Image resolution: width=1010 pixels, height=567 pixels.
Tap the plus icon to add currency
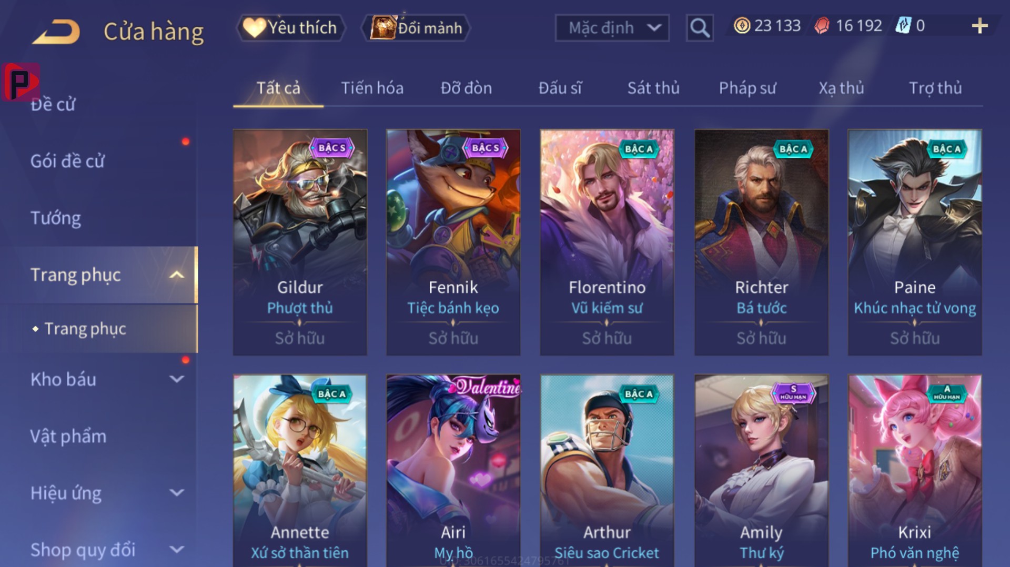pos(979,26)
